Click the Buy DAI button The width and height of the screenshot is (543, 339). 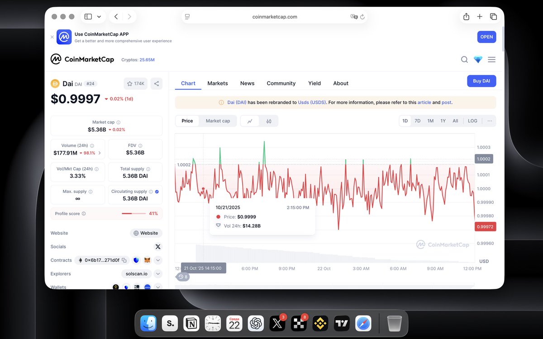click(x=481, y=81)
